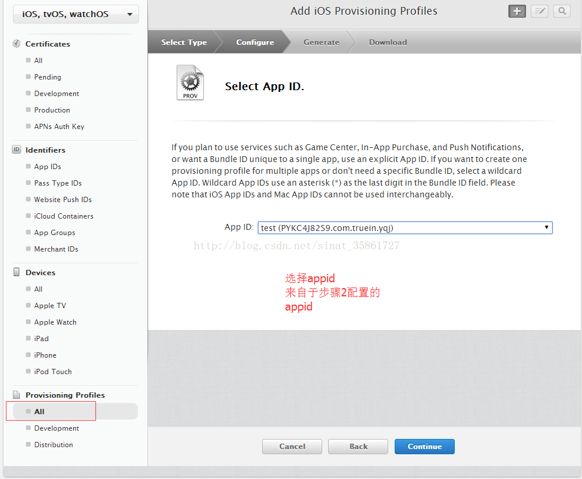Go to the Generate step

pyautogui.click(x=322, y=42)
